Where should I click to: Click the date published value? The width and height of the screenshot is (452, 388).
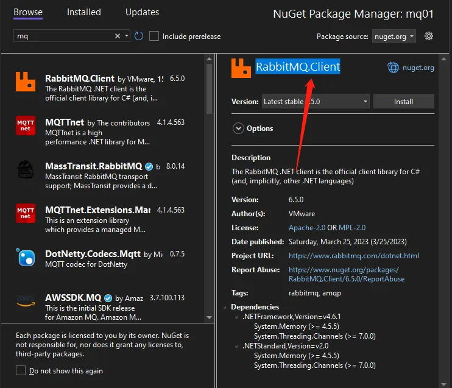[x=348, y=242]
